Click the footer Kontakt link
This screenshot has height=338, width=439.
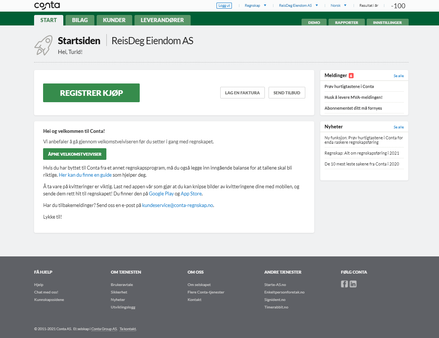click(x=194, y=300)
